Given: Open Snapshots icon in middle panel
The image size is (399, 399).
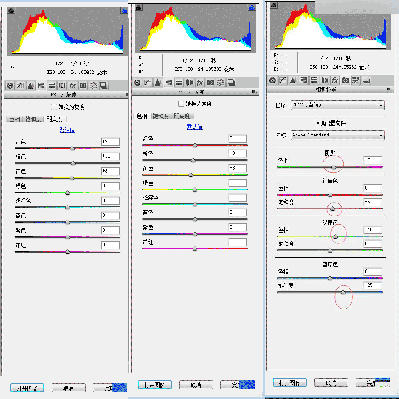Looking at the screenshot, I should pyautogui.click(x=231, y=83).
